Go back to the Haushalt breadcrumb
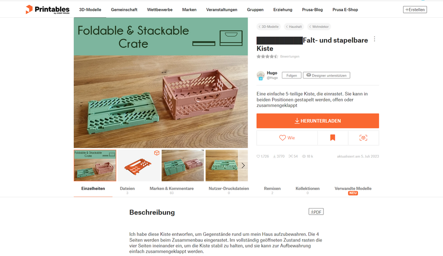Image resolution: width=443 pixels, height=256 pixels. [x=294, y=27]
